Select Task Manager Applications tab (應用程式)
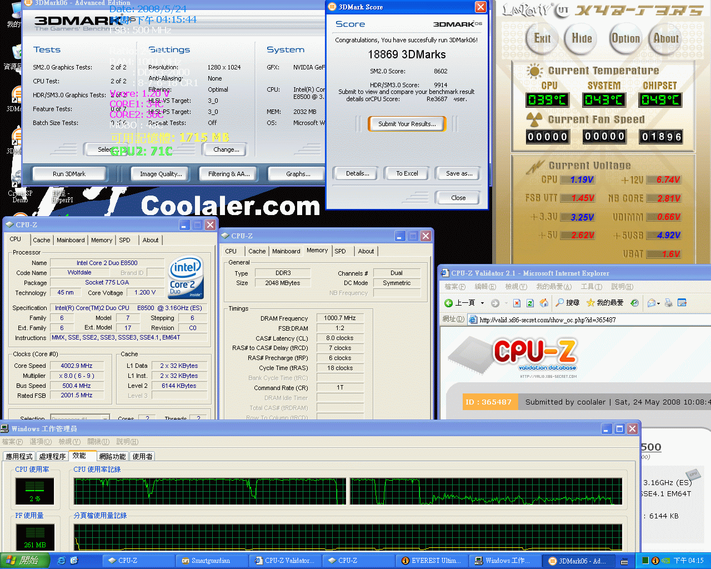711x569 pixels. click(x=19, y=456)
